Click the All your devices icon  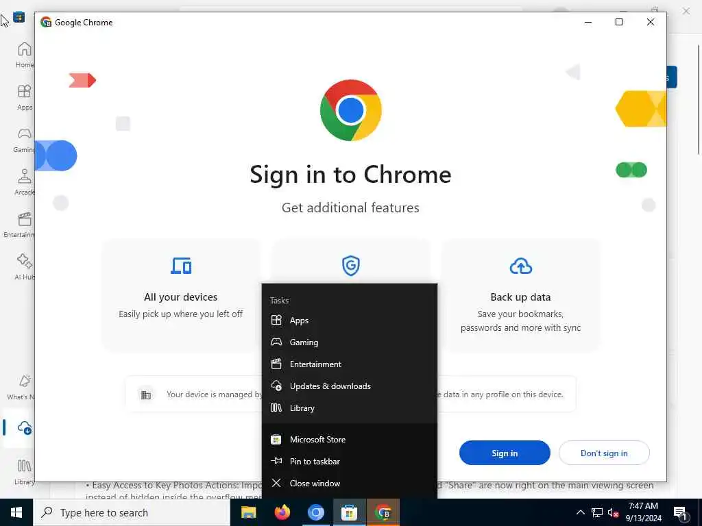coord(181,266)
